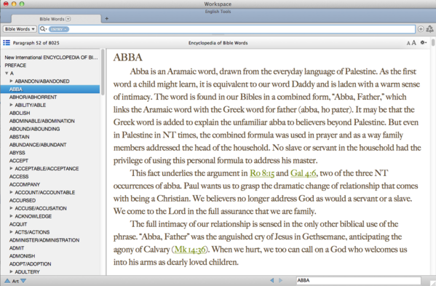
Task: Navigate forward with right history arrow
Action: (280, 280)
